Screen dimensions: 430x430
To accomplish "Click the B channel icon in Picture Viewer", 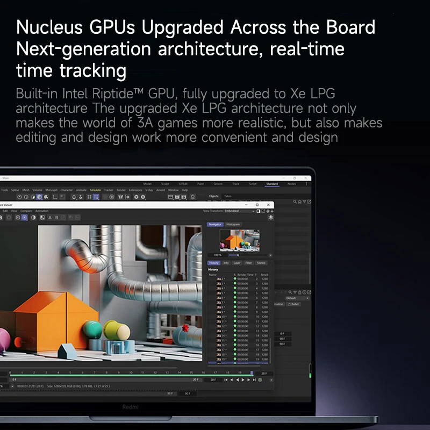I will click(56, 218).
